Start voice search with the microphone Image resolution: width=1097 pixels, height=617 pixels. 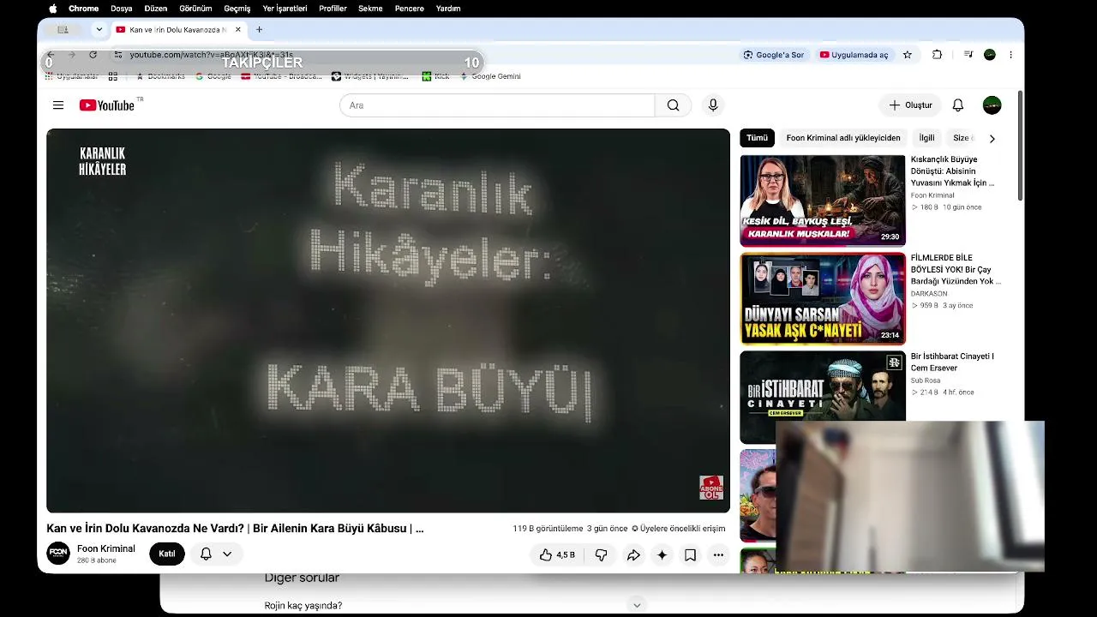tap(713, 105)
